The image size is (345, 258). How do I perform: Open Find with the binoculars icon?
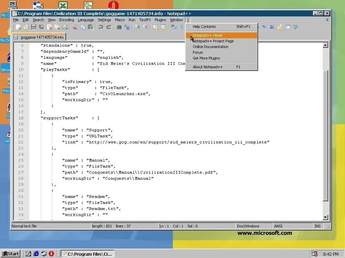tap(119, 27)
